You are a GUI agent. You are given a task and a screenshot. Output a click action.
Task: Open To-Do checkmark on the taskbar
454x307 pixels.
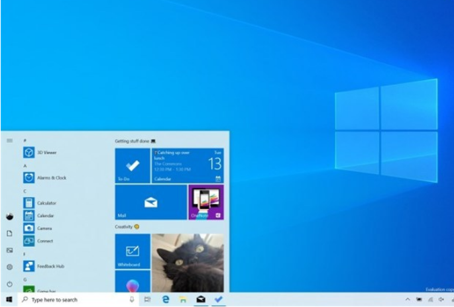point(218,300)
